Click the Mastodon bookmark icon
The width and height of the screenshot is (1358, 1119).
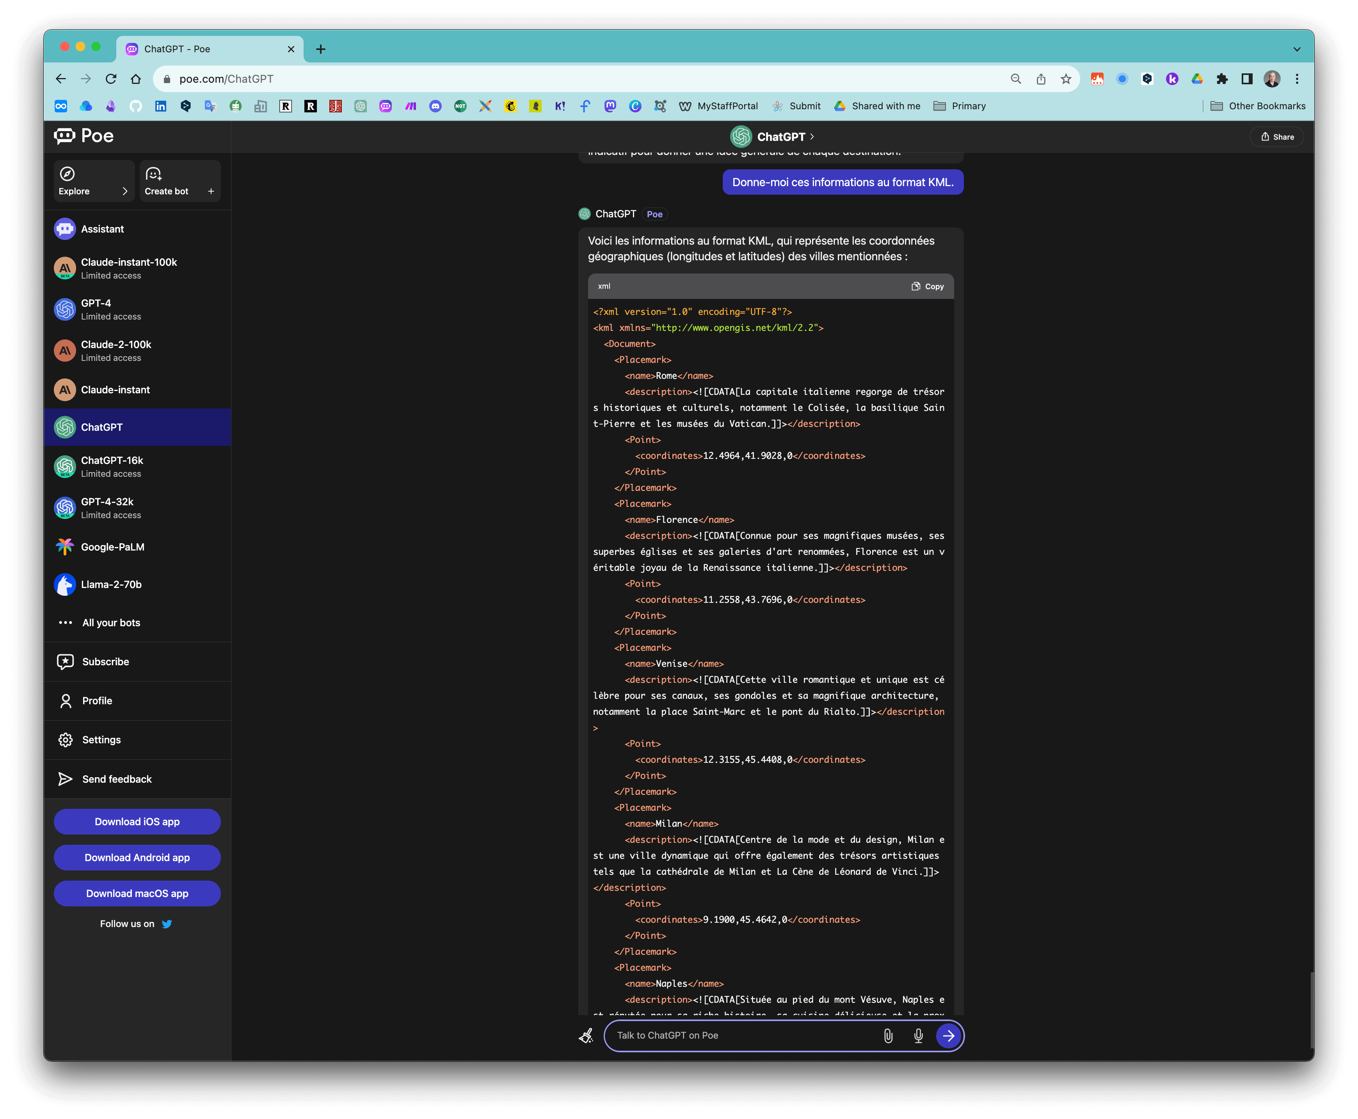610,106
